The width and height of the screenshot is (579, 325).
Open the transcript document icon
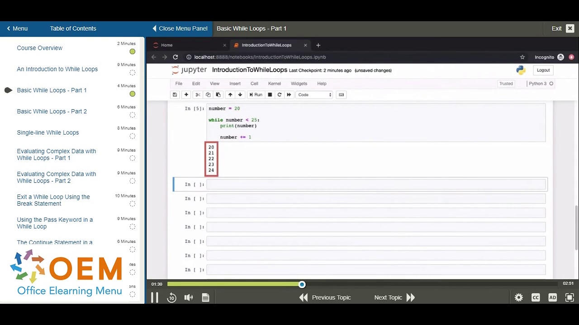pos(205,297)
